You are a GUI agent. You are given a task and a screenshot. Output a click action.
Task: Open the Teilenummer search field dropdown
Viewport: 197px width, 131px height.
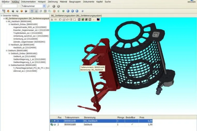click(x=44, y=6)
